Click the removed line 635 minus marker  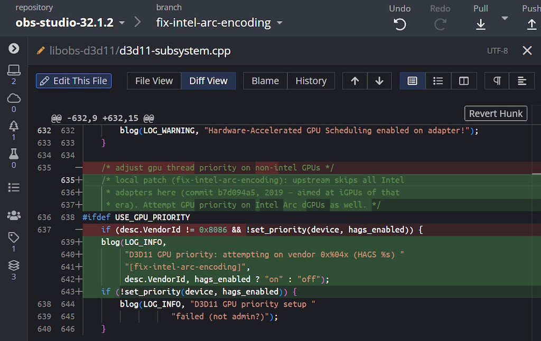tap(79, 168)
